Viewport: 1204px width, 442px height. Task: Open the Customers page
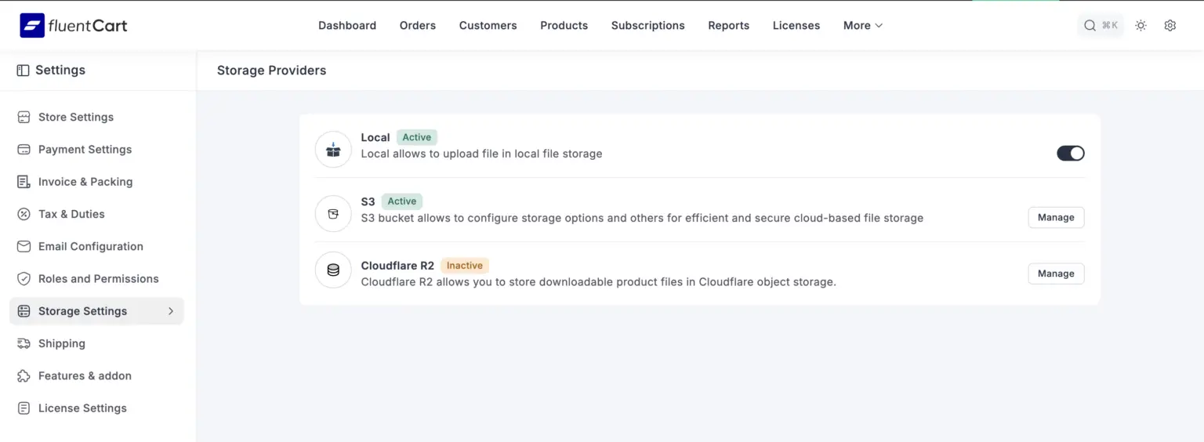(488, 25)
